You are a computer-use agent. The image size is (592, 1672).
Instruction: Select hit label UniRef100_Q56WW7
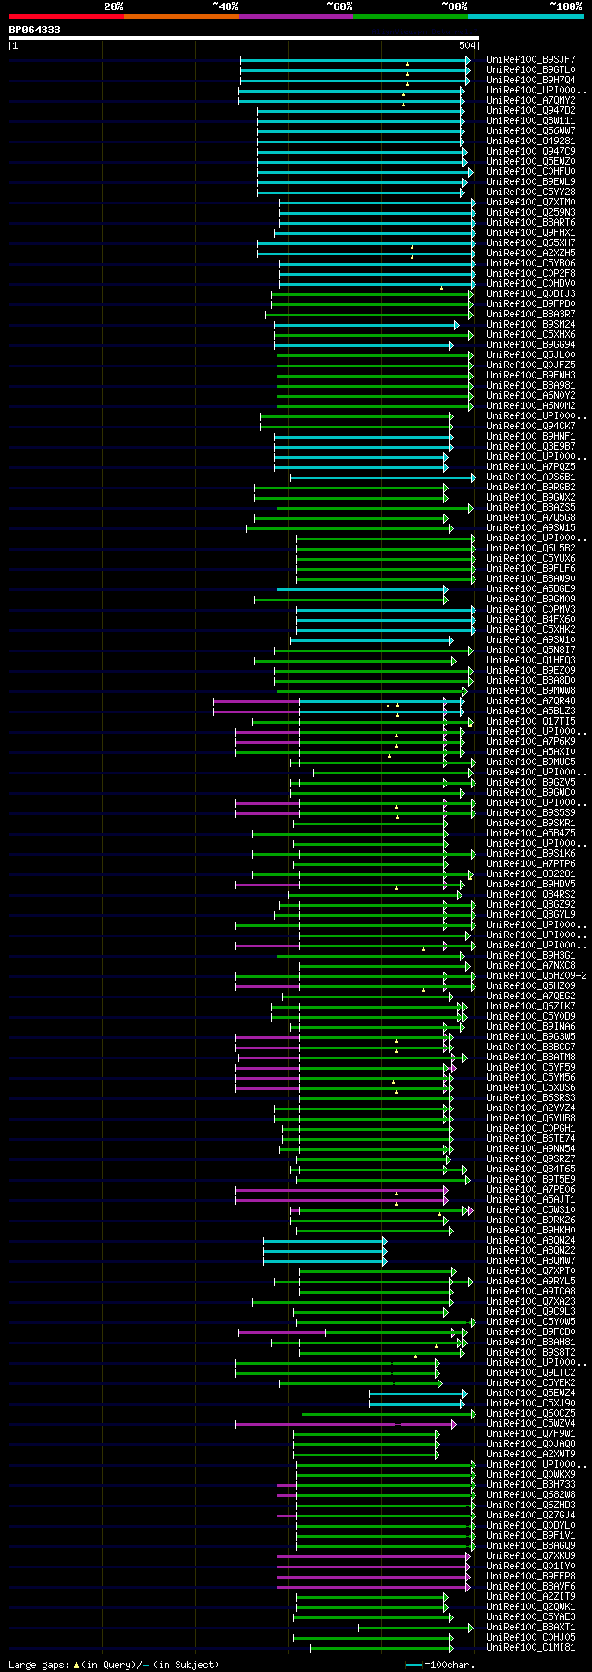(x=531, y=131)
